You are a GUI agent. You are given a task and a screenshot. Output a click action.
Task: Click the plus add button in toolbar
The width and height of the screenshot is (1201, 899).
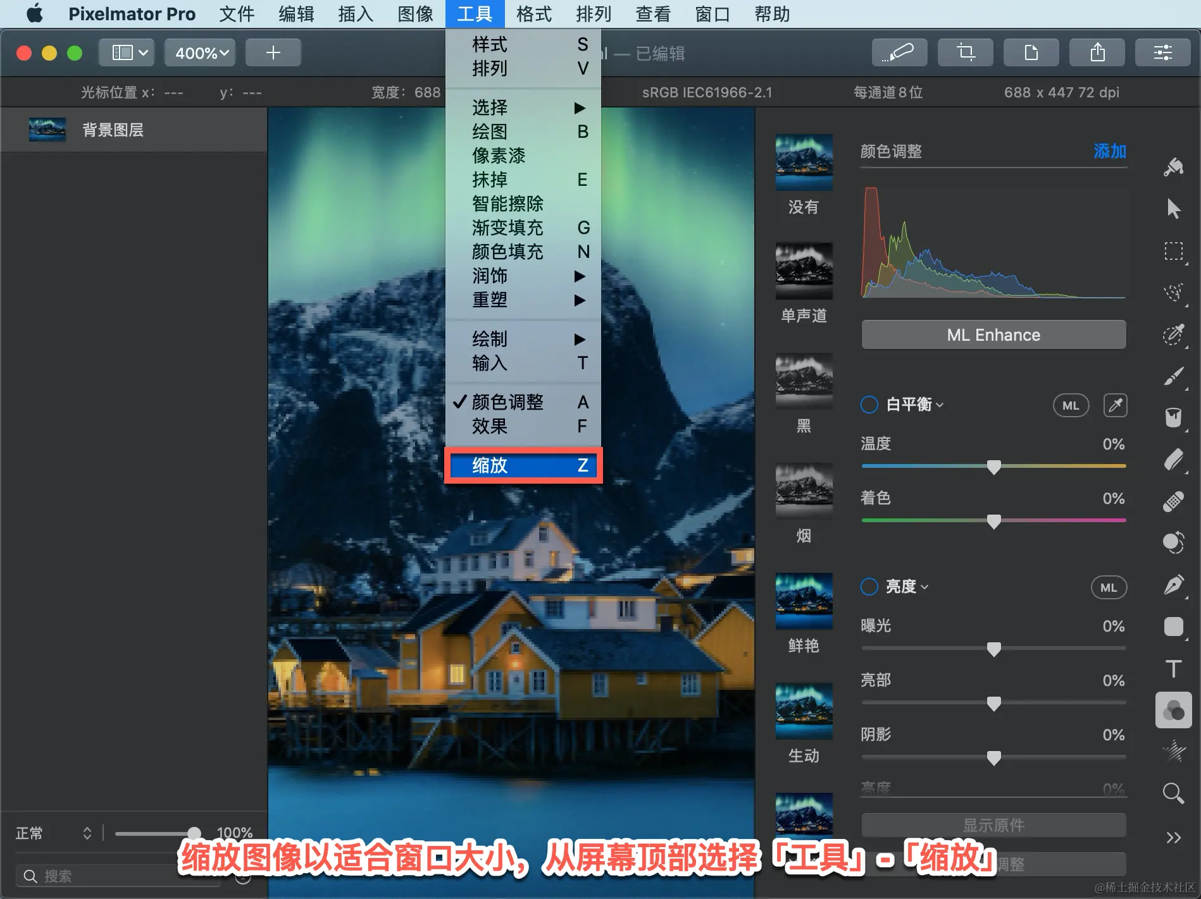[x=273, y=52]
